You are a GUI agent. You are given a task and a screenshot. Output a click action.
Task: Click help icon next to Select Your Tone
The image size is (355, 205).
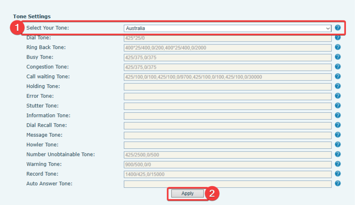(337, 28)
